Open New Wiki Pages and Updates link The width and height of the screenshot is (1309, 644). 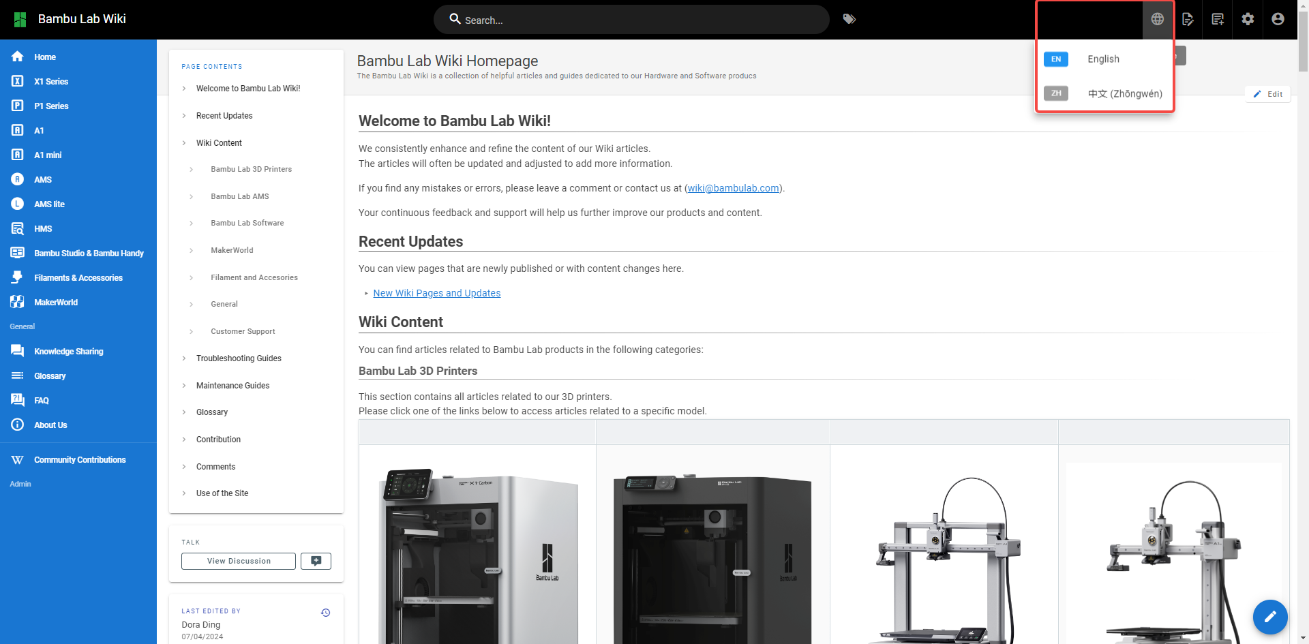(437, 293)
